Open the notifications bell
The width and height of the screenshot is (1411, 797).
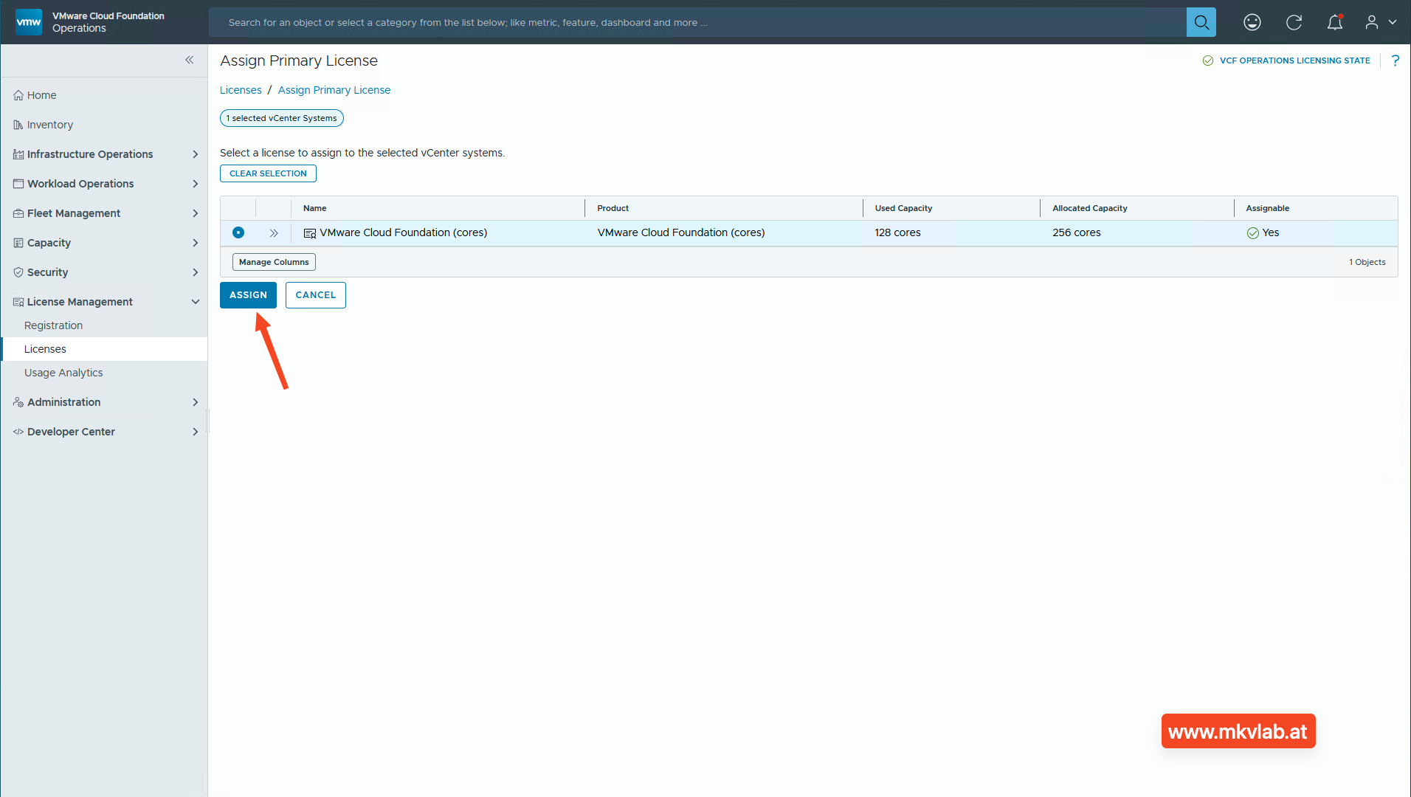pyautogui.click(x=1334, y=22)
